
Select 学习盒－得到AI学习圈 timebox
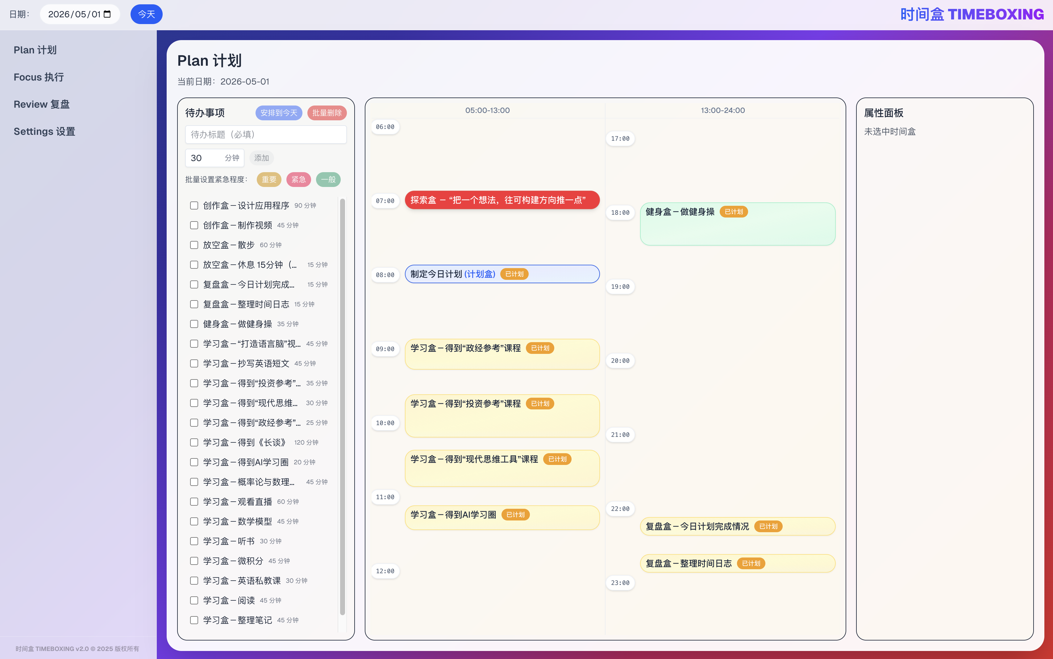click(x=502, y=518)
